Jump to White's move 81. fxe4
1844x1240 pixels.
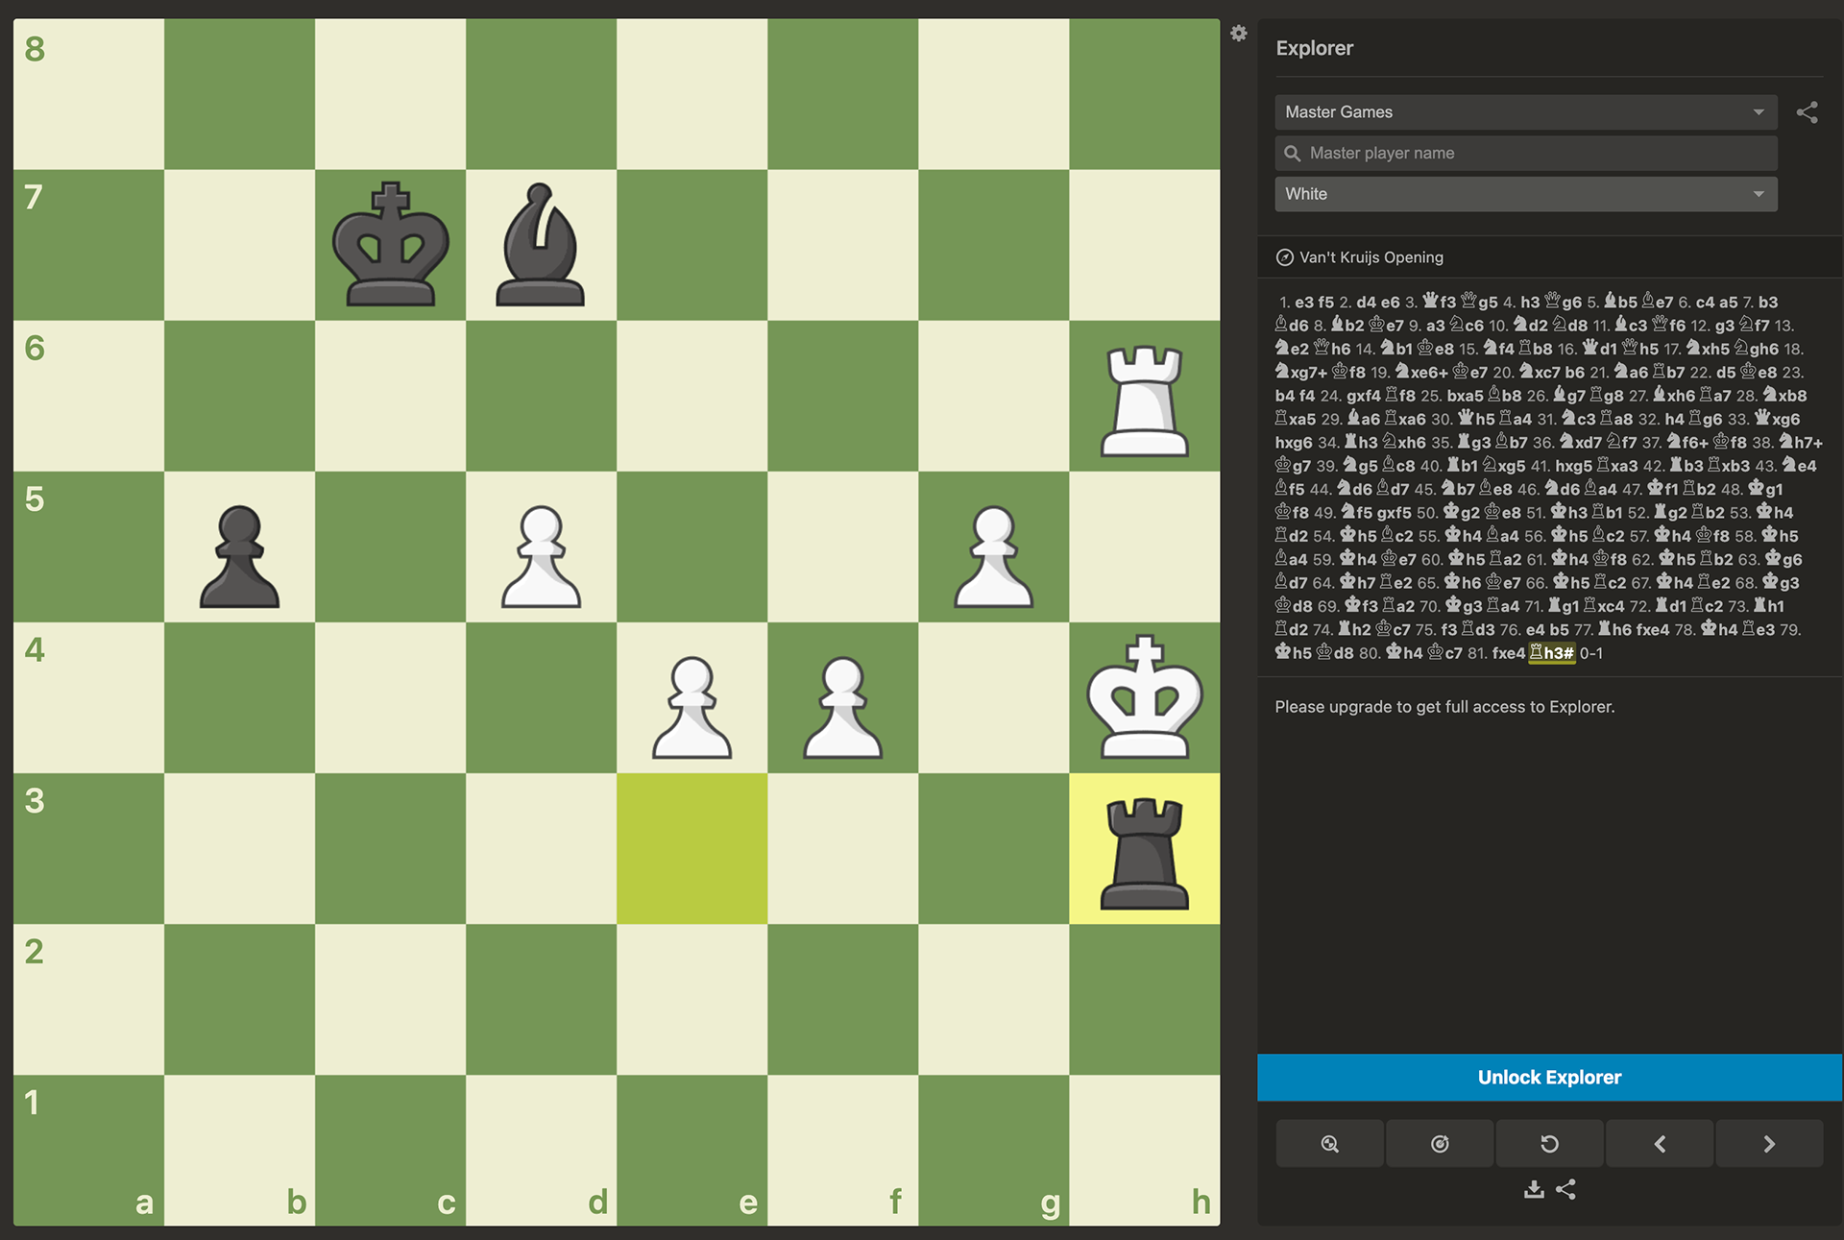pos(1509,653)
